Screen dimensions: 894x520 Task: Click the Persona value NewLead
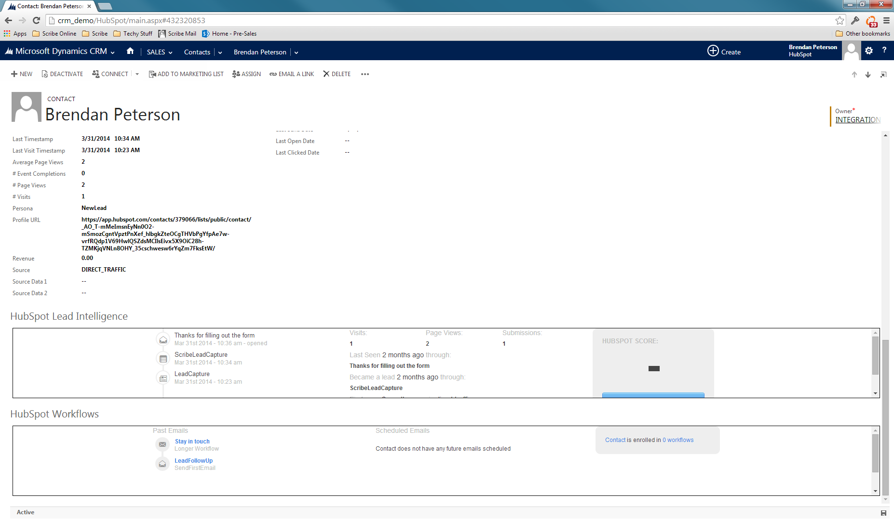(94, 208)
